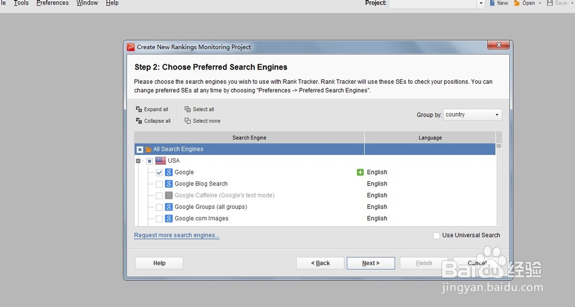
Task: Click the Expand all icon
Action: 139,109
